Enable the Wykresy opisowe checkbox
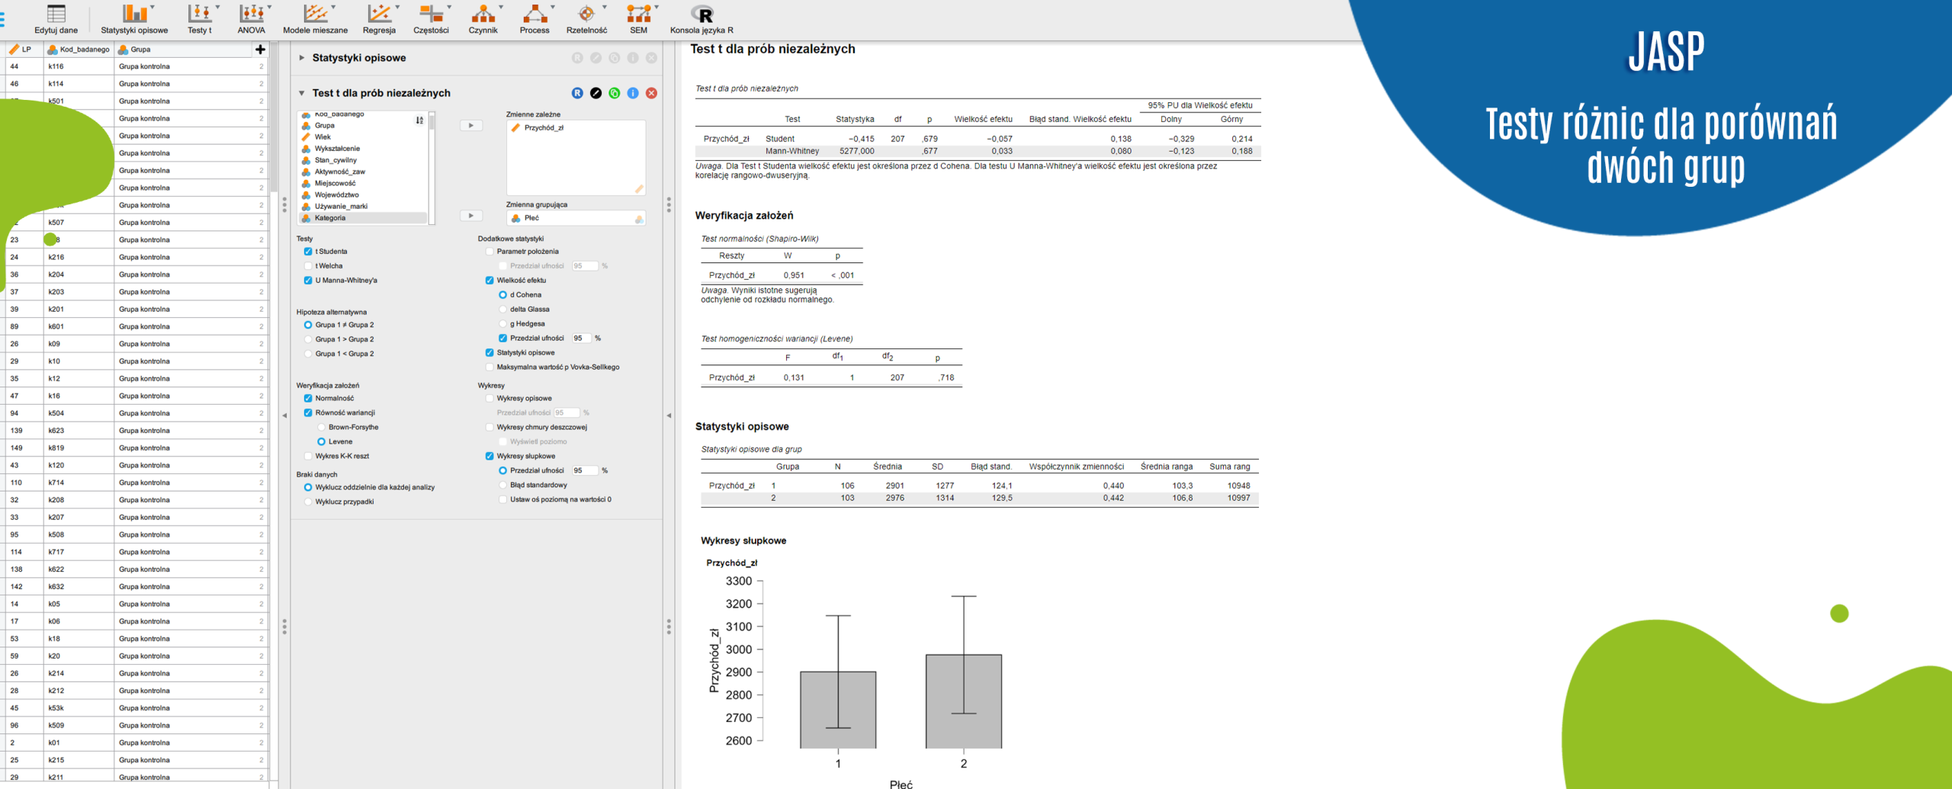The width and height of the screenshot is (1952, 789). [x=490, y=399]
